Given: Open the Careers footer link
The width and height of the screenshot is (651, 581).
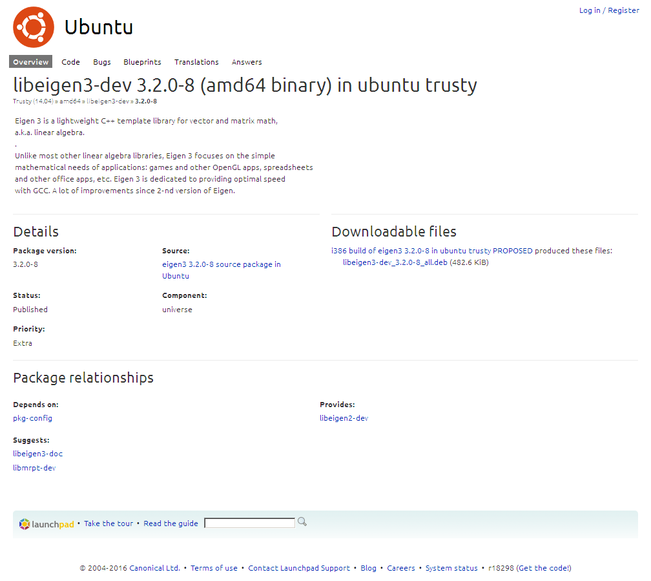Looking at the screenshot, I should coord(401,568).
